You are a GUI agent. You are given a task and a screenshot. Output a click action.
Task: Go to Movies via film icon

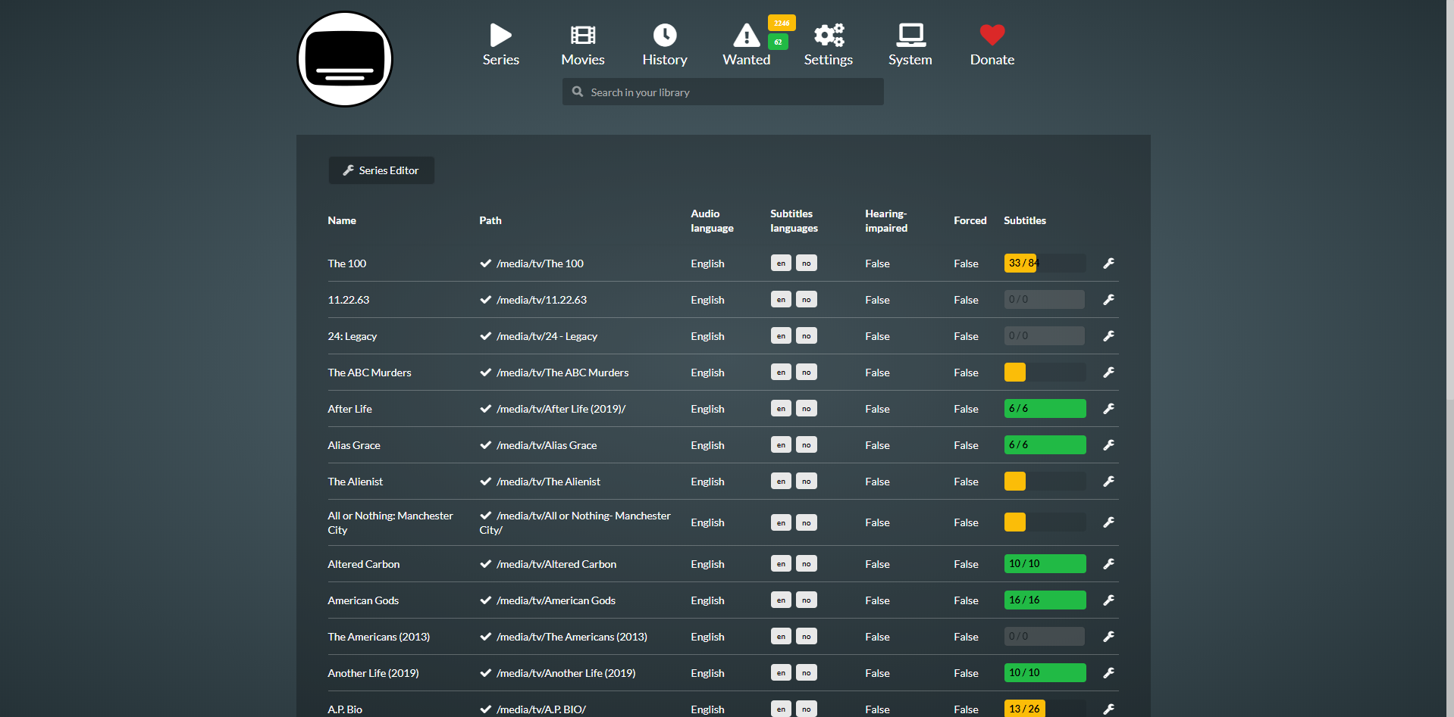pyautogui.click(x=582, y=36)
